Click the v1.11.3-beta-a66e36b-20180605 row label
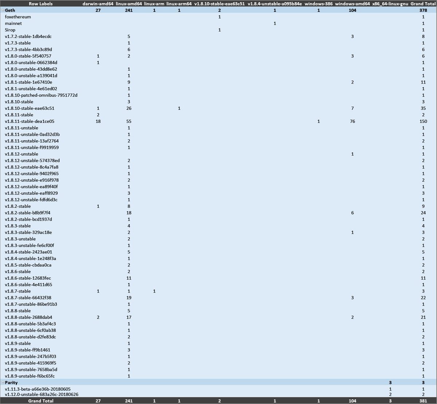437x404 pixels. [38, 389]
